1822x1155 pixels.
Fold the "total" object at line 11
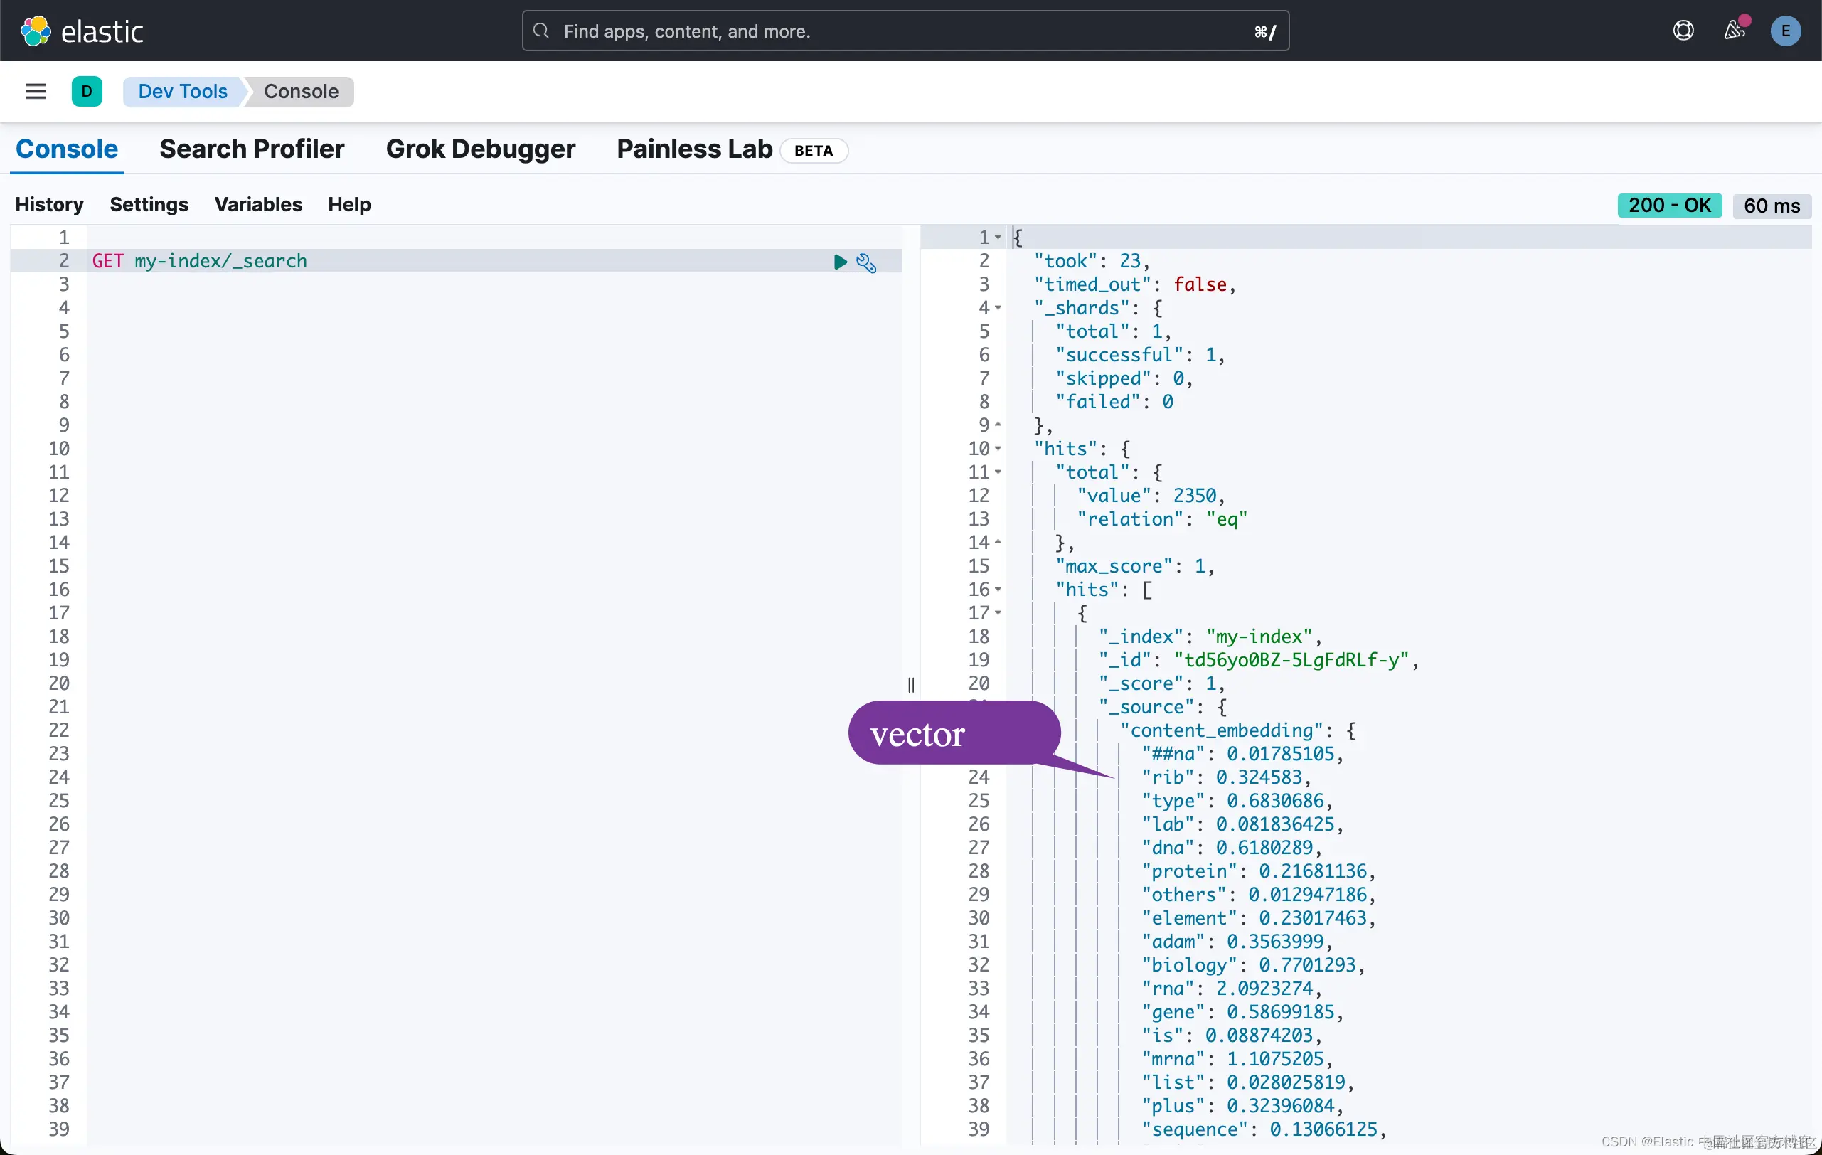pyautogui.click(x=998, y=472)
